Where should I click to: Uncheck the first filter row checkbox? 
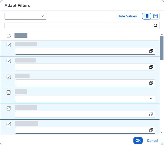pos(9,45)
